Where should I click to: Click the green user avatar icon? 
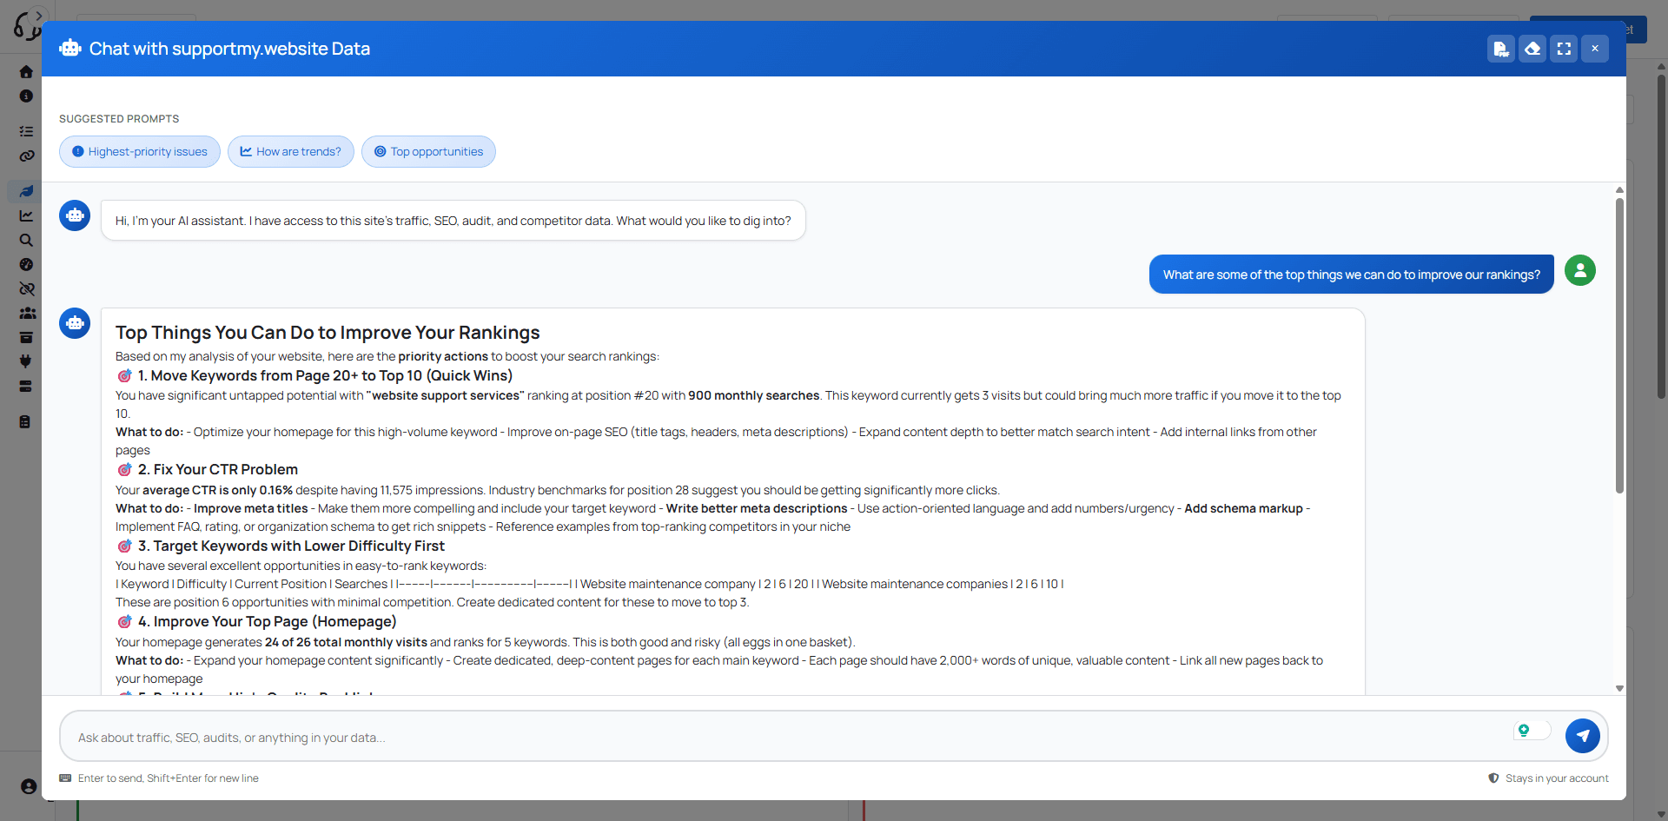point(1580,270)
